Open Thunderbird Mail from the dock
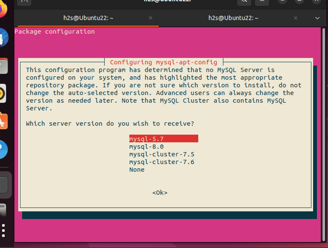The image size is (328, 248). click(x=3, y=38)
